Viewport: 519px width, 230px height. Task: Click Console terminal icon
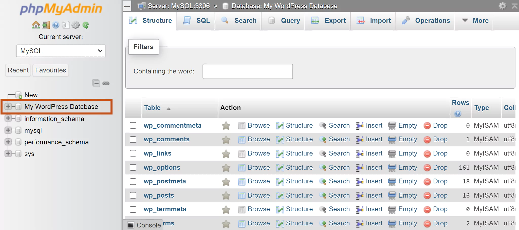(x=131, y=225)
